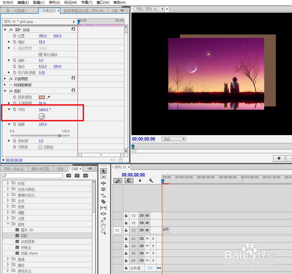The image size is (292, 274).
Task: Click the g00 clip on V1
Action: [x=166, y=230]
